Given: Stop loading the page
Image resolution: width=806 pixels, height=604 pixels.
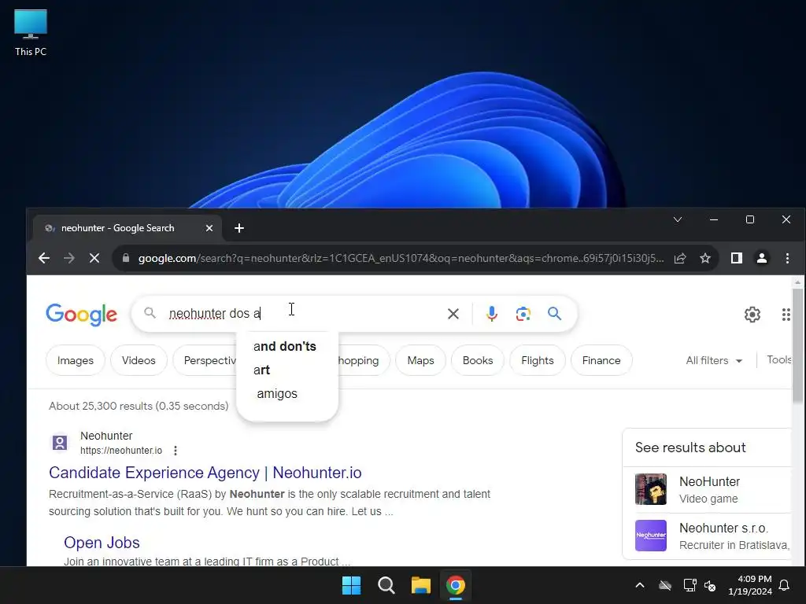Looking at the screenshot, I should point(94,258).
